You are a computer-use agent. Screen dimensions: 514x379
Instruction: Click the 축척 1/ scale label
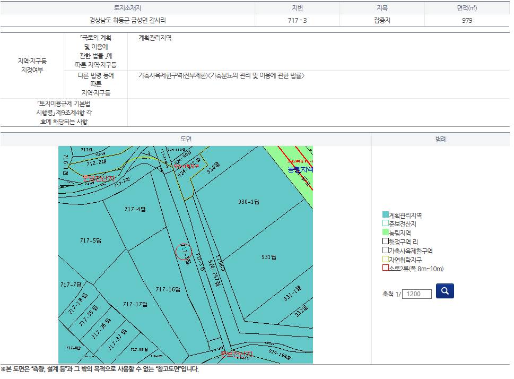point(391,294)
